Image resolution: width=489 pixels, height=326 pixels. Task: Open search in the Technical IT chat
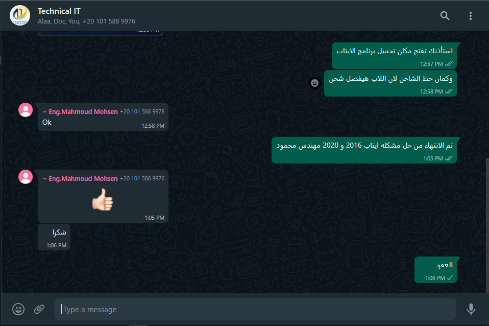pos(445,16)
